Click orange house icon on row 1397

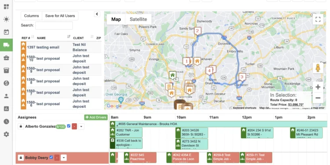click(x=23, y=44)
